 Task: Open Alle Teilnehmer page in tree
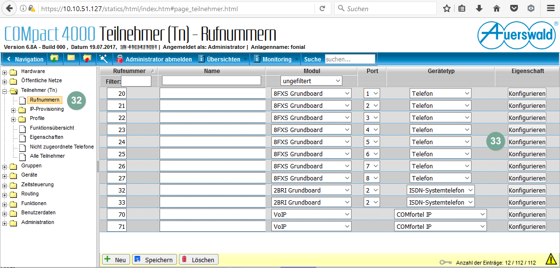click(x=47, y=156)
